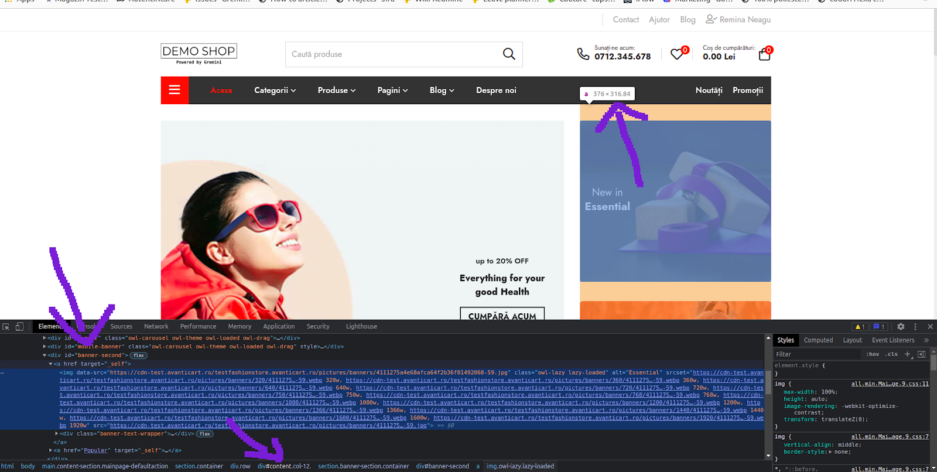Image resolution: width=937 pixels, height=472 pixels.
Task: Open the Memory tab
Action: tap(240, 327)
